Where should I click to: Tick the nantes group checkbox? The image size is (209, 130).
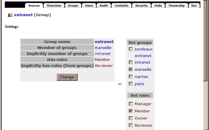131,77
